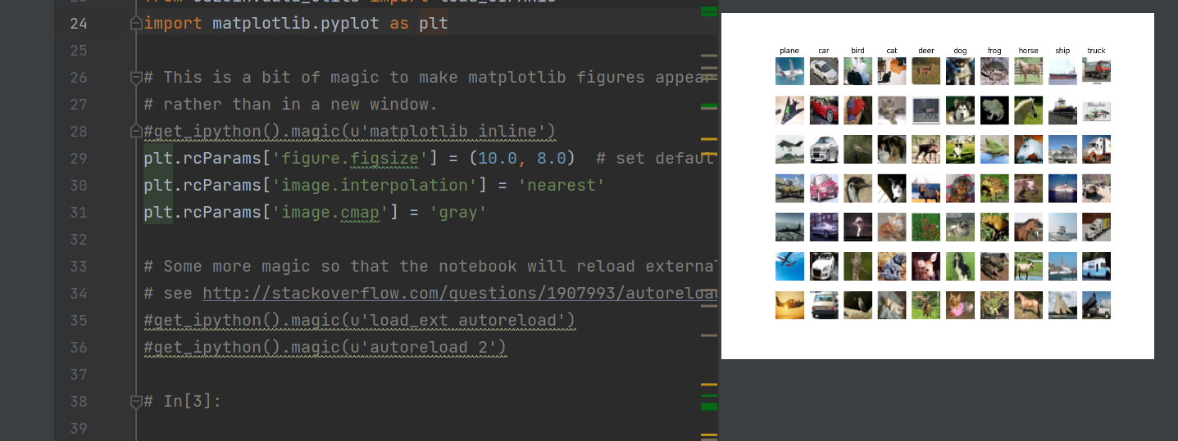Click the '# In[3]:' comment
Image resolution: width=1178 pixels, height=441 pixels.
coord(183,402)
